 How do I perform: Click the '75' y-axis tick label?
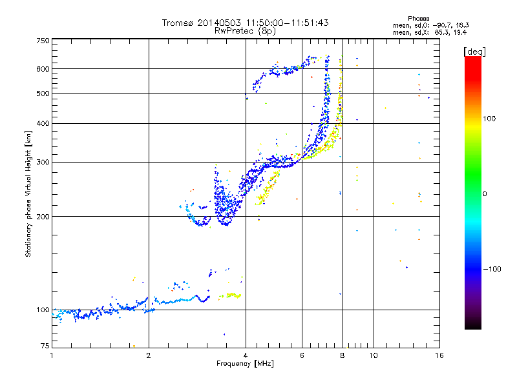pyautogui.click(x=45, y=346)
